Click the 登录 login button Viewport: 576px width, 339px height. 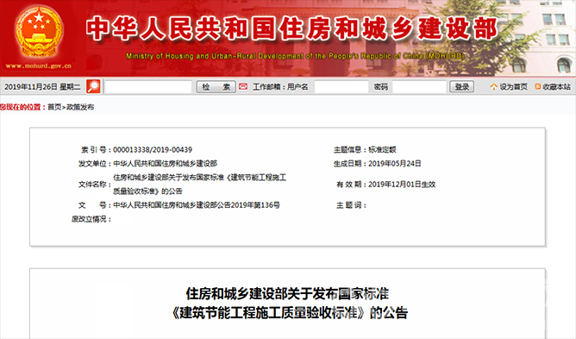[x=462, y=87]
